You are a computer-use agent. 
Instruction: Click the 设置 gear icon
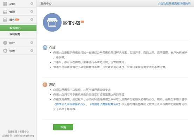point(5,51)
